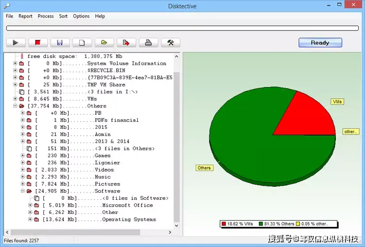Start the scan with the play button
Viewport: 365px width, 247px height.
pyautogui.click(x=16, y=43)
